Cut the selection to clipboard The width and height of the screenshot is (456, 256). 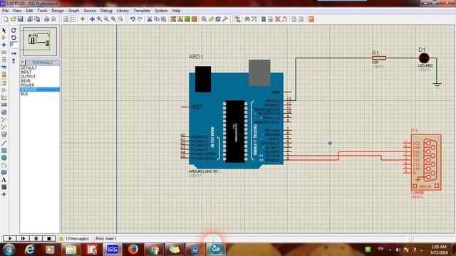(150, 19)
